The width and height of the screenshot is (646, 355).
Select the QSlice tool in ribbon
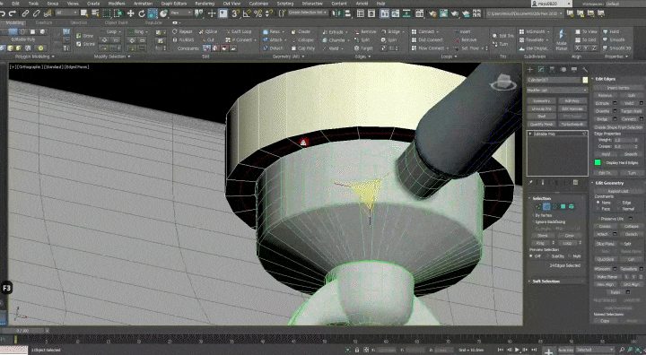[208, 31]
